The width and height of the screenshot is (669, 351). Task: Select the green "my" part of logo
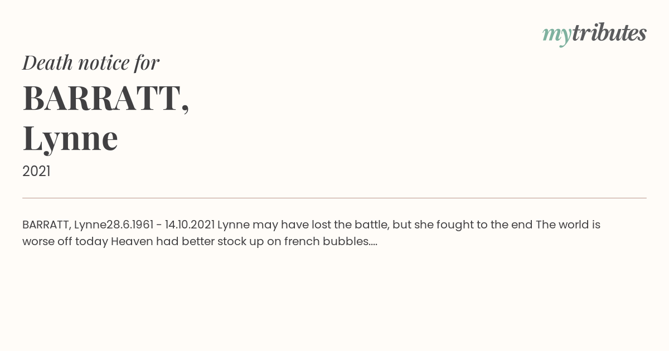(557, 35)
